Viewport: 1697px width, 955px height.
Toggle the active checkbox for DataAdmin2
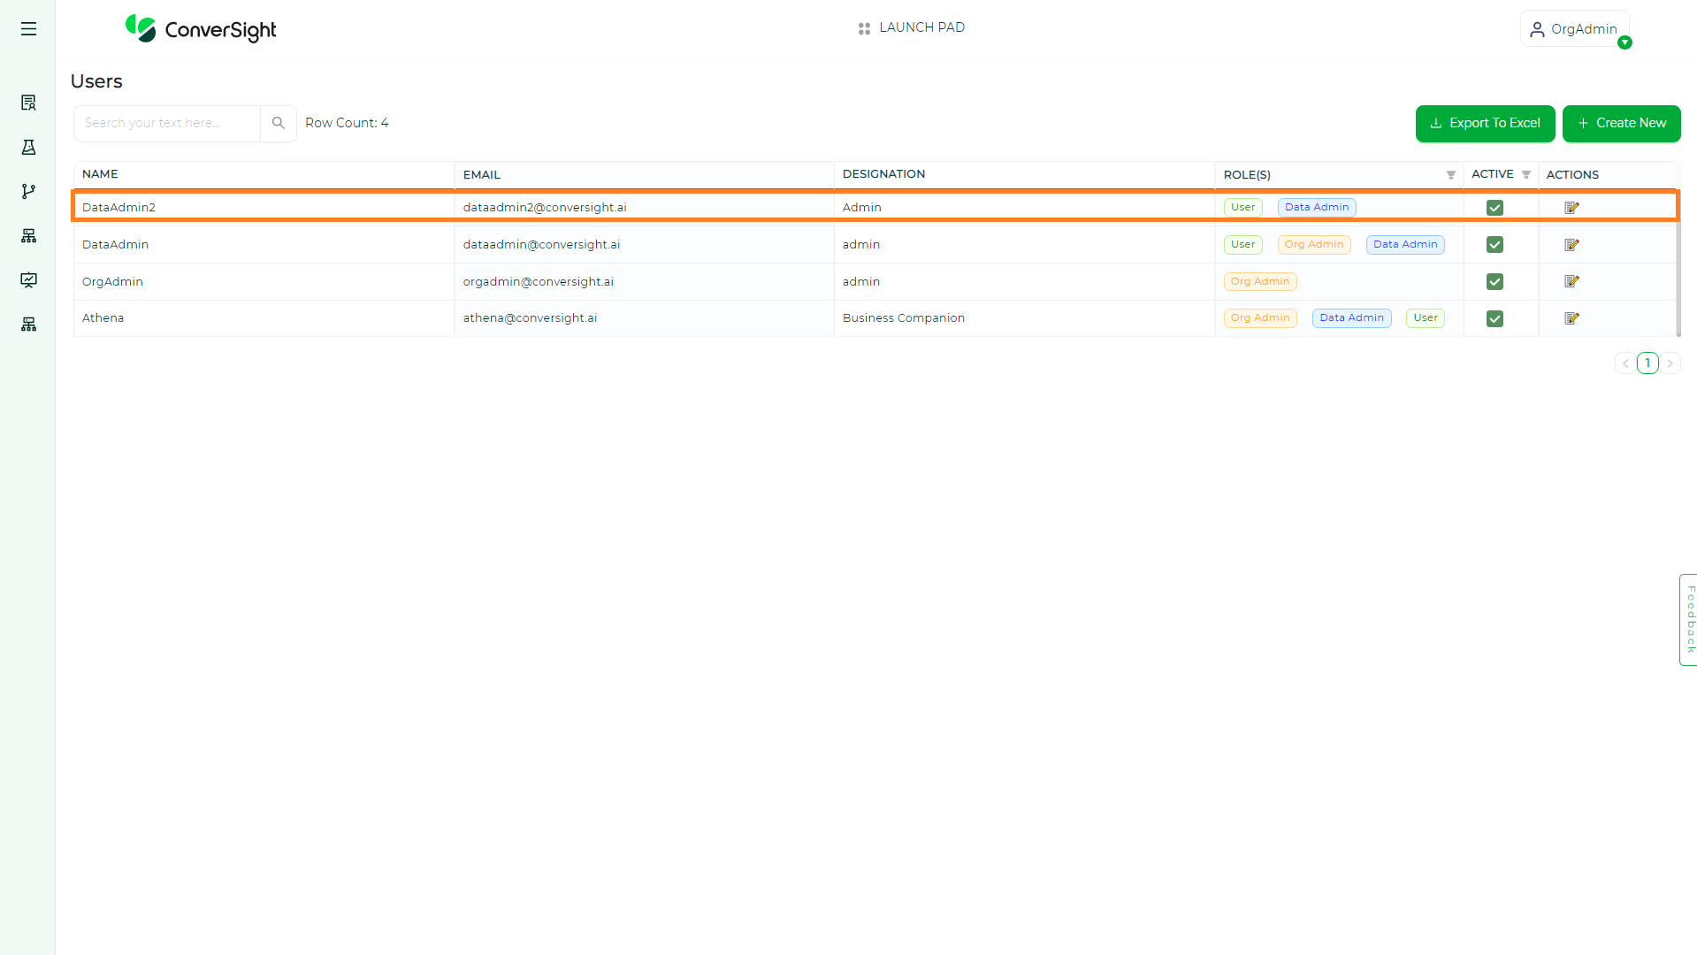(x=1494, y=207)
